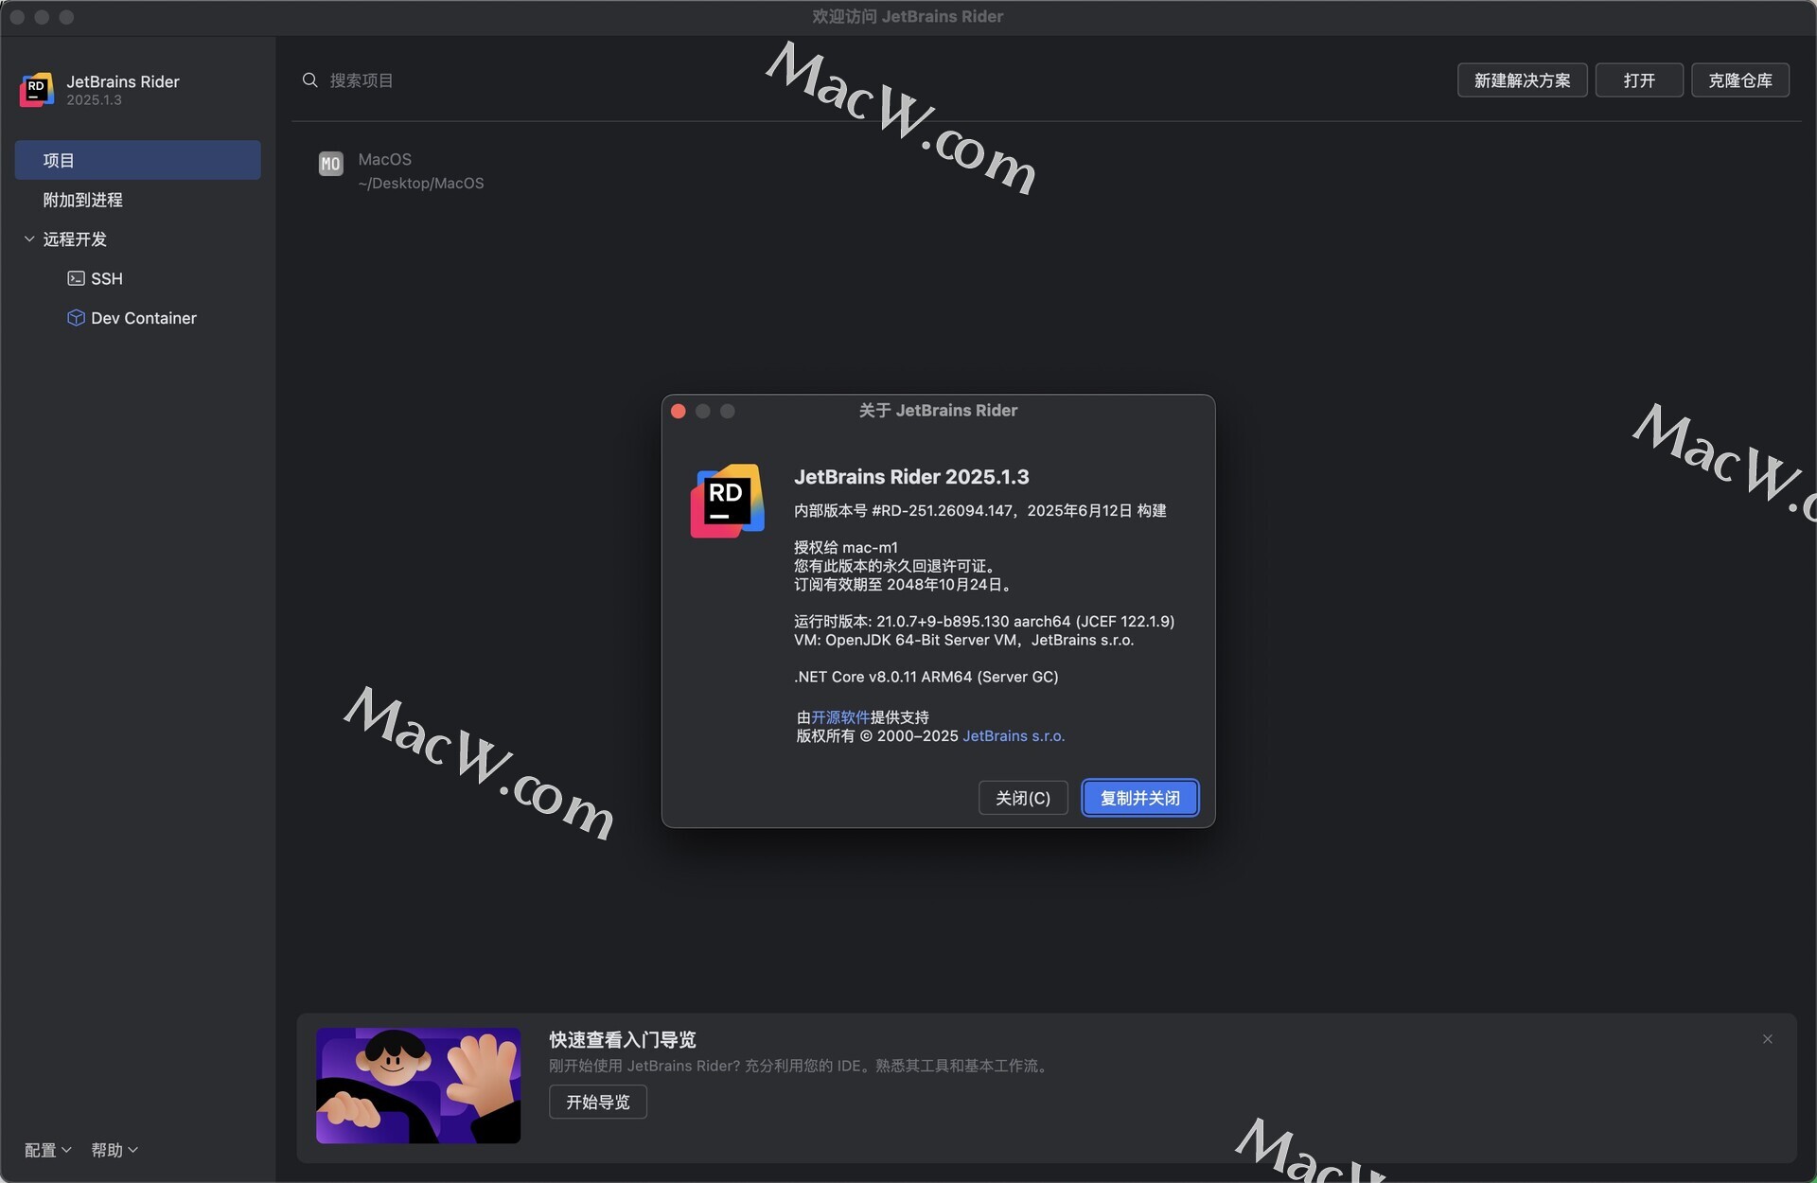Click the 授权给 mac-m1 license text
1817x1183 pixels.
[x=846, y=547]
